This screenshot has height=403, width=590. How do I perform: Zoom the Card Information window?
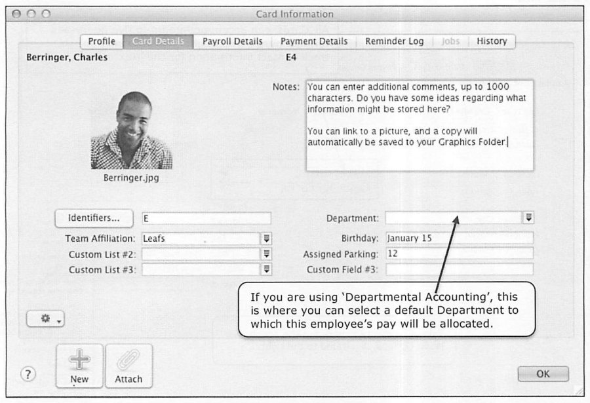[46, 14]
